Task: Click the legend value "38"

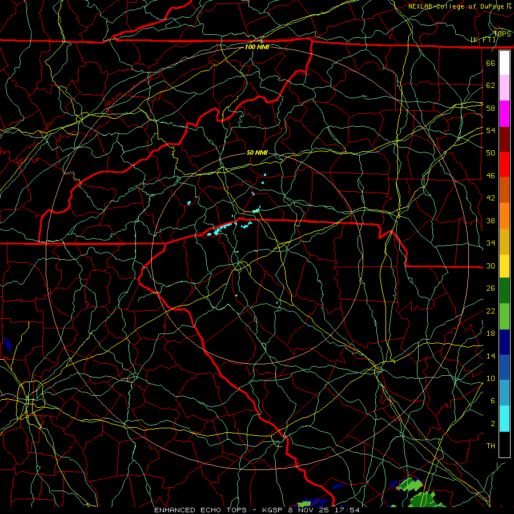Action: coord(491,220)
